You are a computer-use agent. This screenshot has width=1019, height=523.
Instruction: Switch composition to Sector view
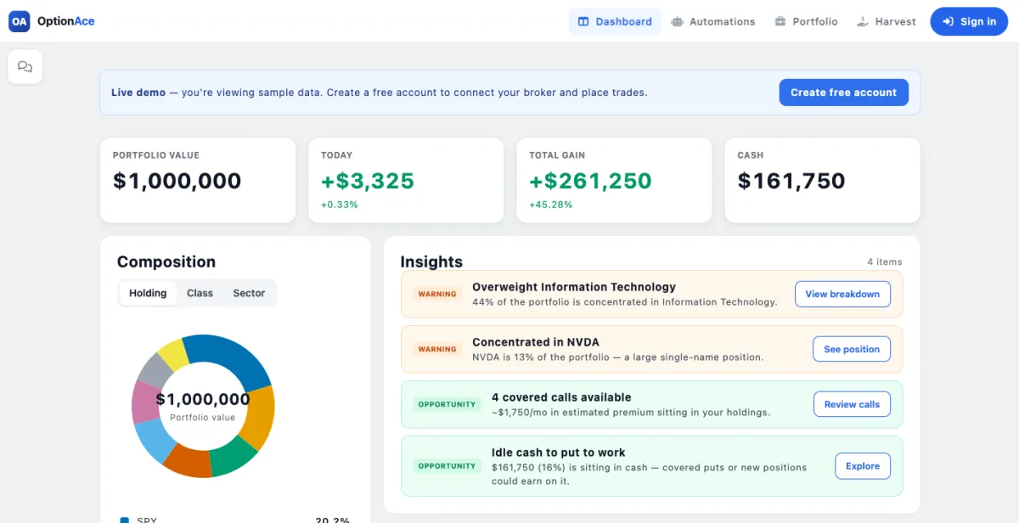(x=249, y=293)
